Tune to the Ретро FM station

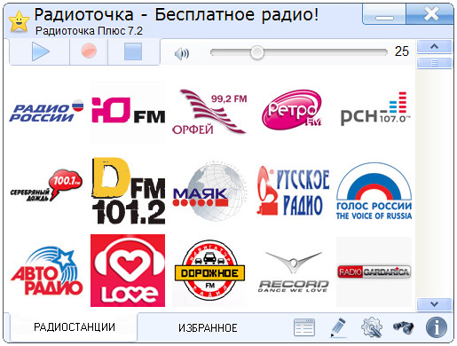(292, 110)
